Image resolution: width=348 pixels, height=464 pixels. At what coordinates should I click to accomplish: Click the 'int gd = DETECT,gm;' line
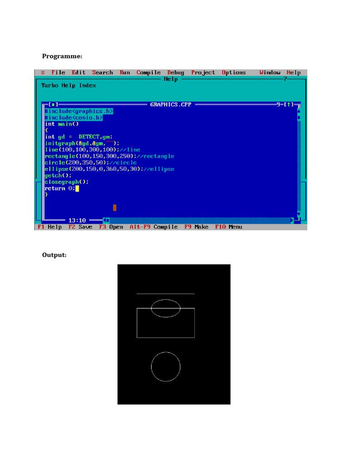tap(78, 137)
